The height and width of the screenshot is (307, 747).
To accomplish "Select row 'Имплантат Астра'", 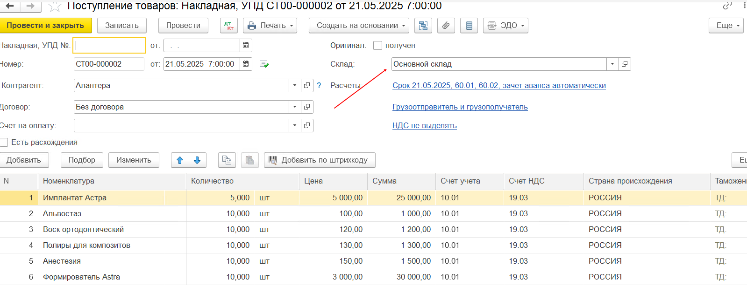I will click(373, 198).
